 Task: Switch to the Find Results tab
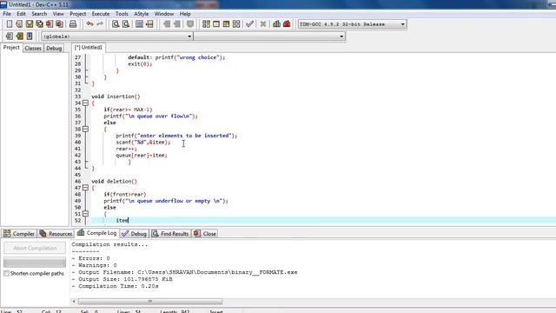click(x=170, y=234)
